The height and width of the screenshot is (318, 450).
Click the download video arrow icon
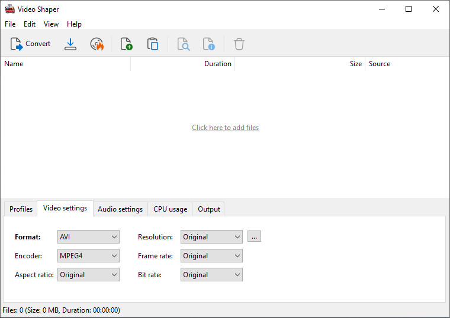pos(70,44)
